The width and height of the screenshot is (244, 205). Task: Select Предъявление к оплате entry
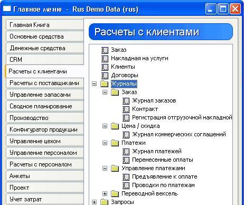click(x=165, y=176)
